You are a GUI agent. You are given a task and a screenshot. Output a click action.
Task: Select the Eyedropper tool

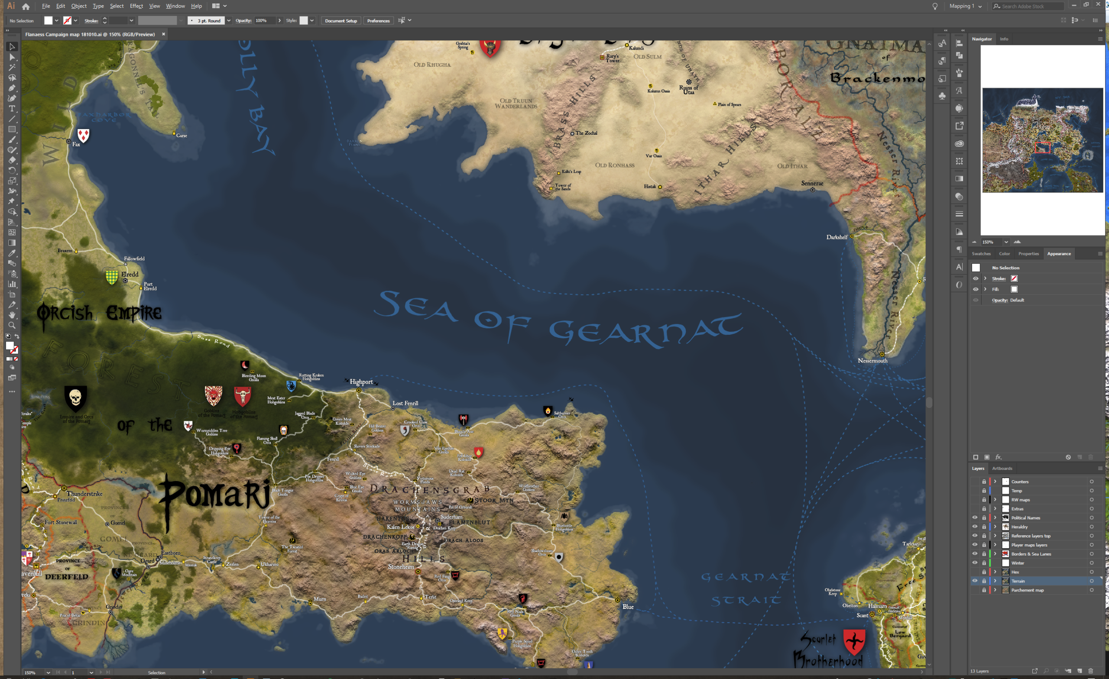coord(12,253)
